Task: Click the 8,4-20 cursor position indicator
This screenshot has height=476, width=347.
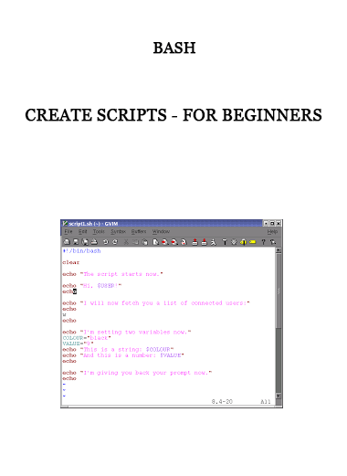Action: [x=222, y=402]
